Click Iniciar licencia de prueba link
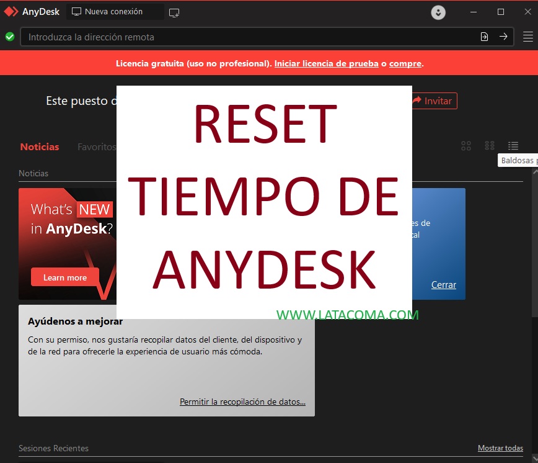 click(326, 63)
